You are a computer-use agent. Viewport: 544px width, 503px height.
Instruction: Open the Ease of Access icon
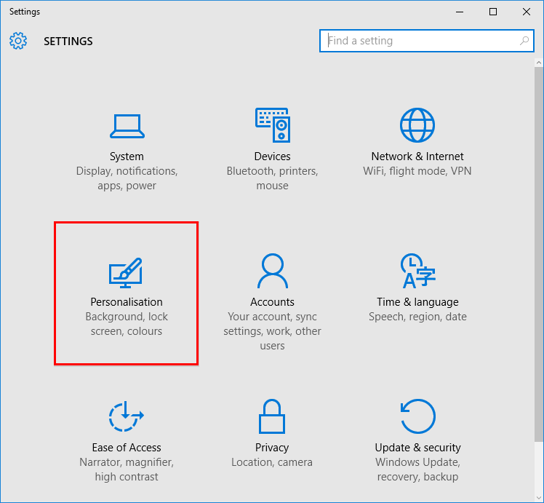coord(127,416)
